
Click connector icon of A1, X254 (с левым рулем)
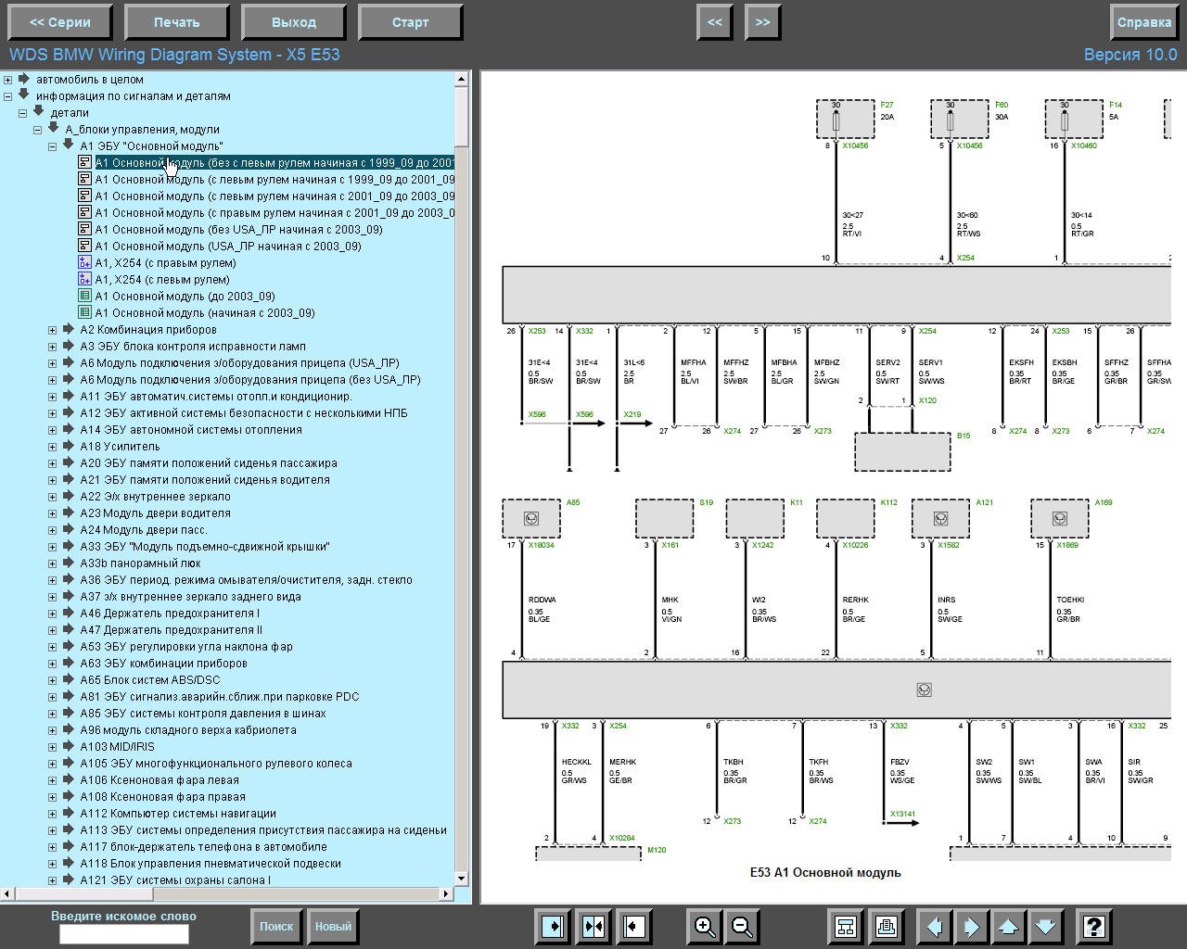point(85,279)
